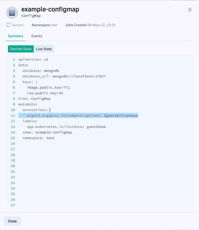The height and width of the screenshot is (230, 199).
Task: Switch to the Events tab
Action: click(x=37, y=36)
